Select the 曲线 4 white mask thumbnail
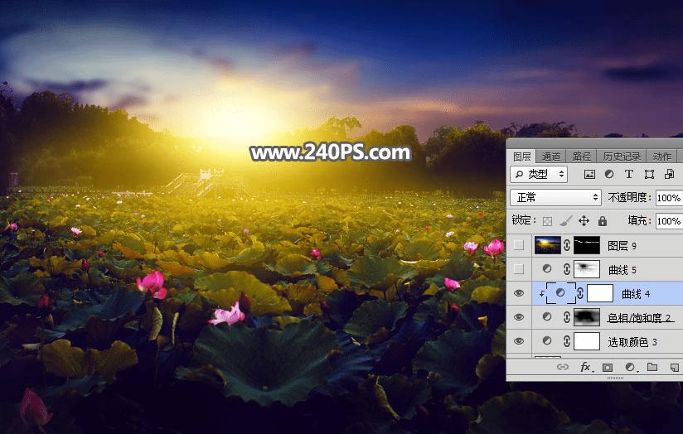This screenshot has width=683, height=434. tap(600, 293)
